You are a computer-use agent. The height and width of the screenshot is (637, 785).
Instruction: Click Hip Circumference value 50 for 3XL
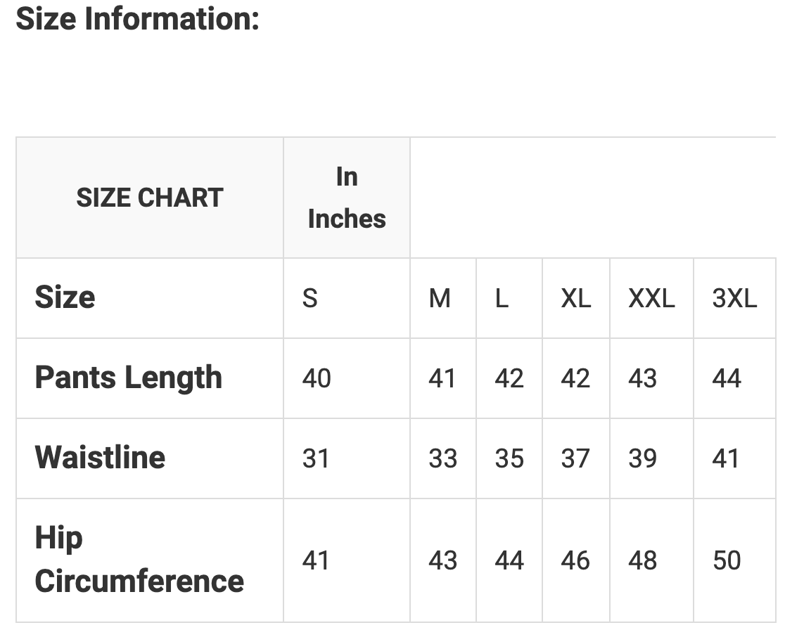pyautogui.click(x=727, y=561)
